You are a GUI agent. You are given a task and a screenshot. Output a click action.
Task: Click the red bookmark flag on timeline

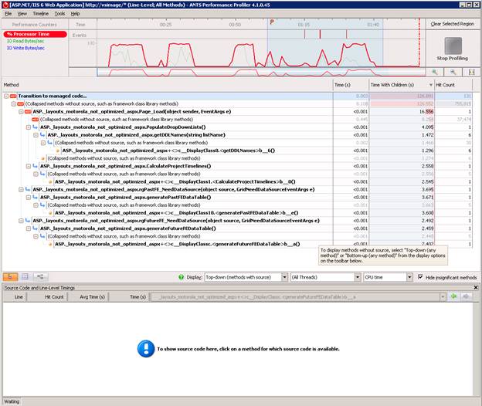(272, 22)
